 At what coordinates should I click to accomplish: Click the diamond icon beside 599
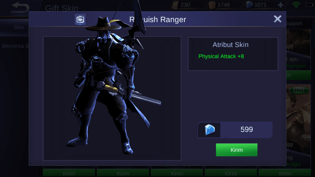coord(210,130)
